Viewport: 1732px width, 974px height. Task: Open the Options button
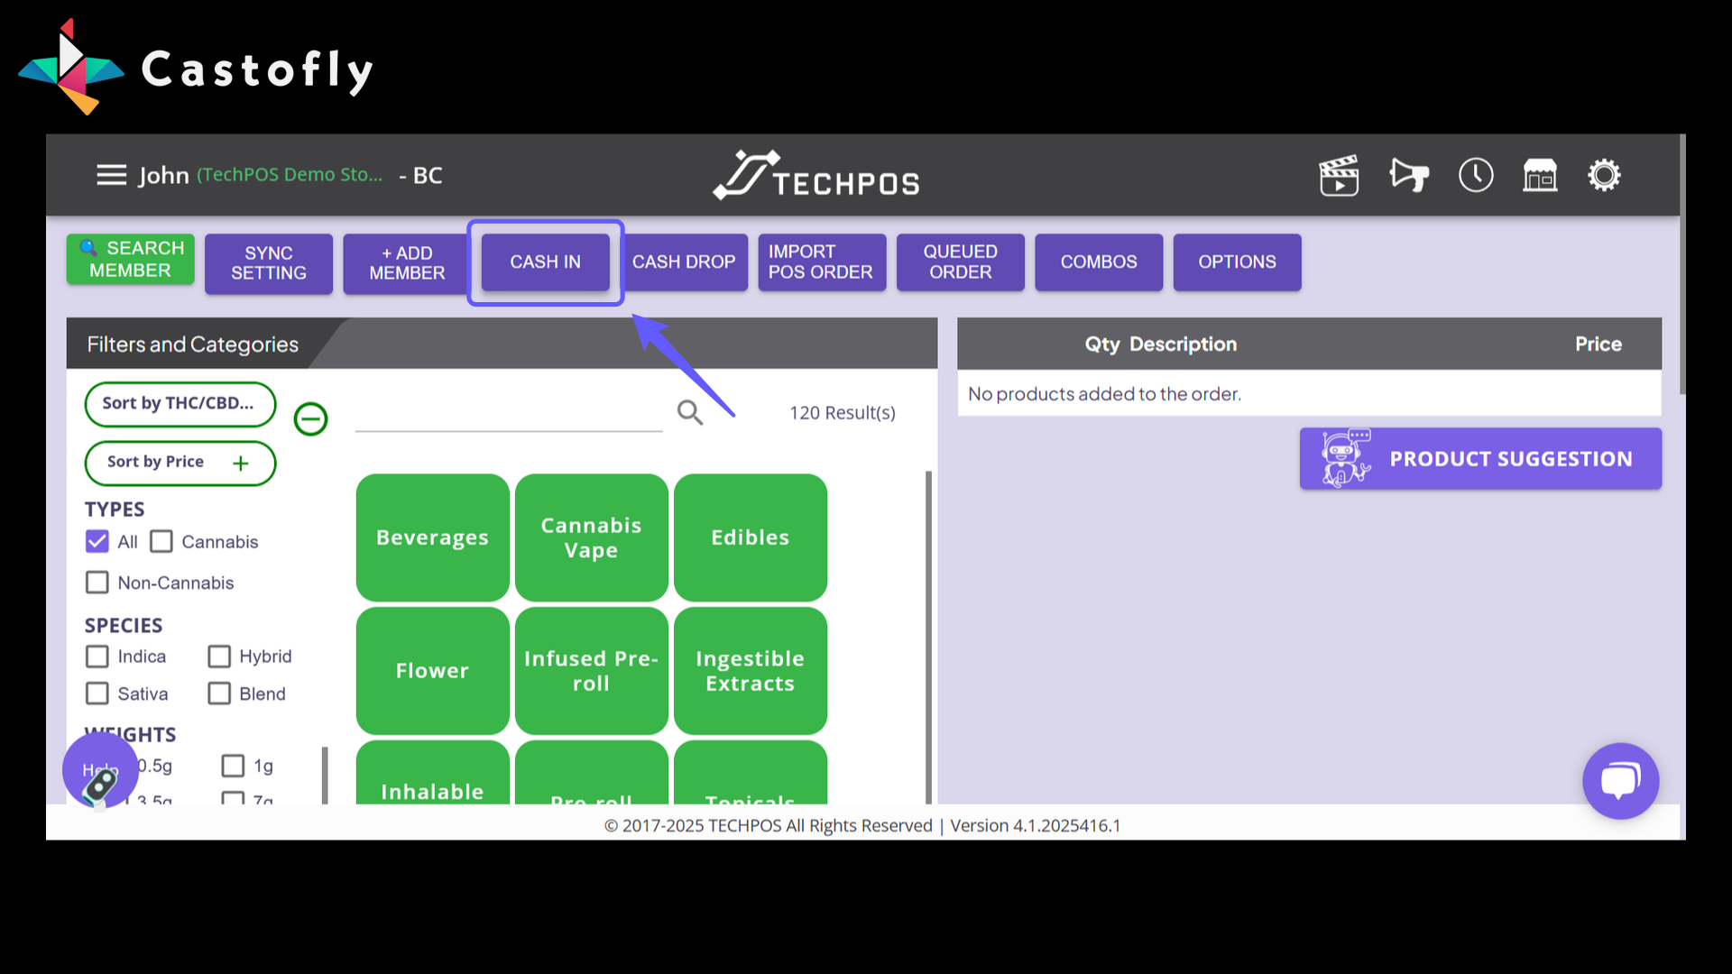tap(1238, 262)
